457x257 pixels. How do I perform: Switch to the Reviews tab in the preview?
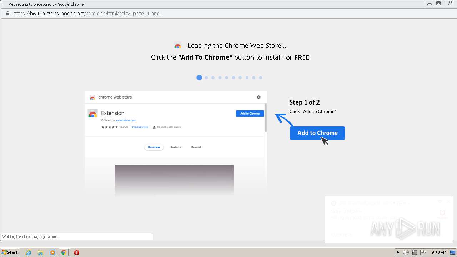(175, 147)
